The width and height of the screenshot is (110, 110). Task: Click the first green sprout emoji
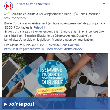(8, 14)
